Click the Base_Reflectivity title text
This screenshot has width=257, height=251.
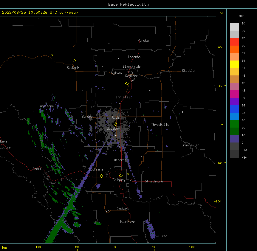coord(128,4)
